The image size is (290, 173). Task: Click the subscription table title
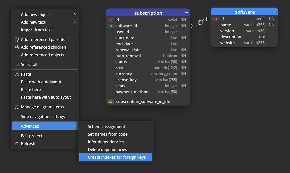click(148, 13)
